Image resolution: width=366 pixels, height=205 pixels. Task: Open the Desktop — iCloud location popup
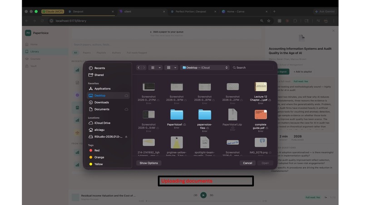pyautogui.click(x=205, y=67)
